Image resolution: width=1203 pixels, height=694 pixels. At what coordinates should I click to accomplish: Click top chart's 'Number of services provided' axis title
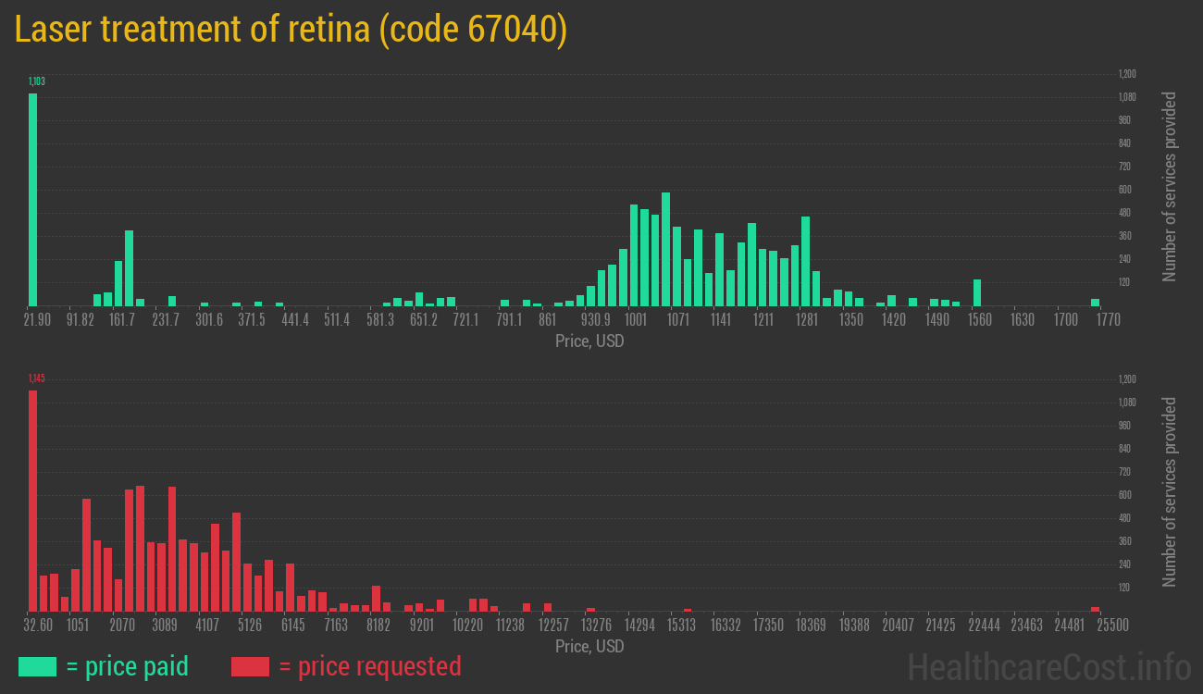tap(1170, 186)
